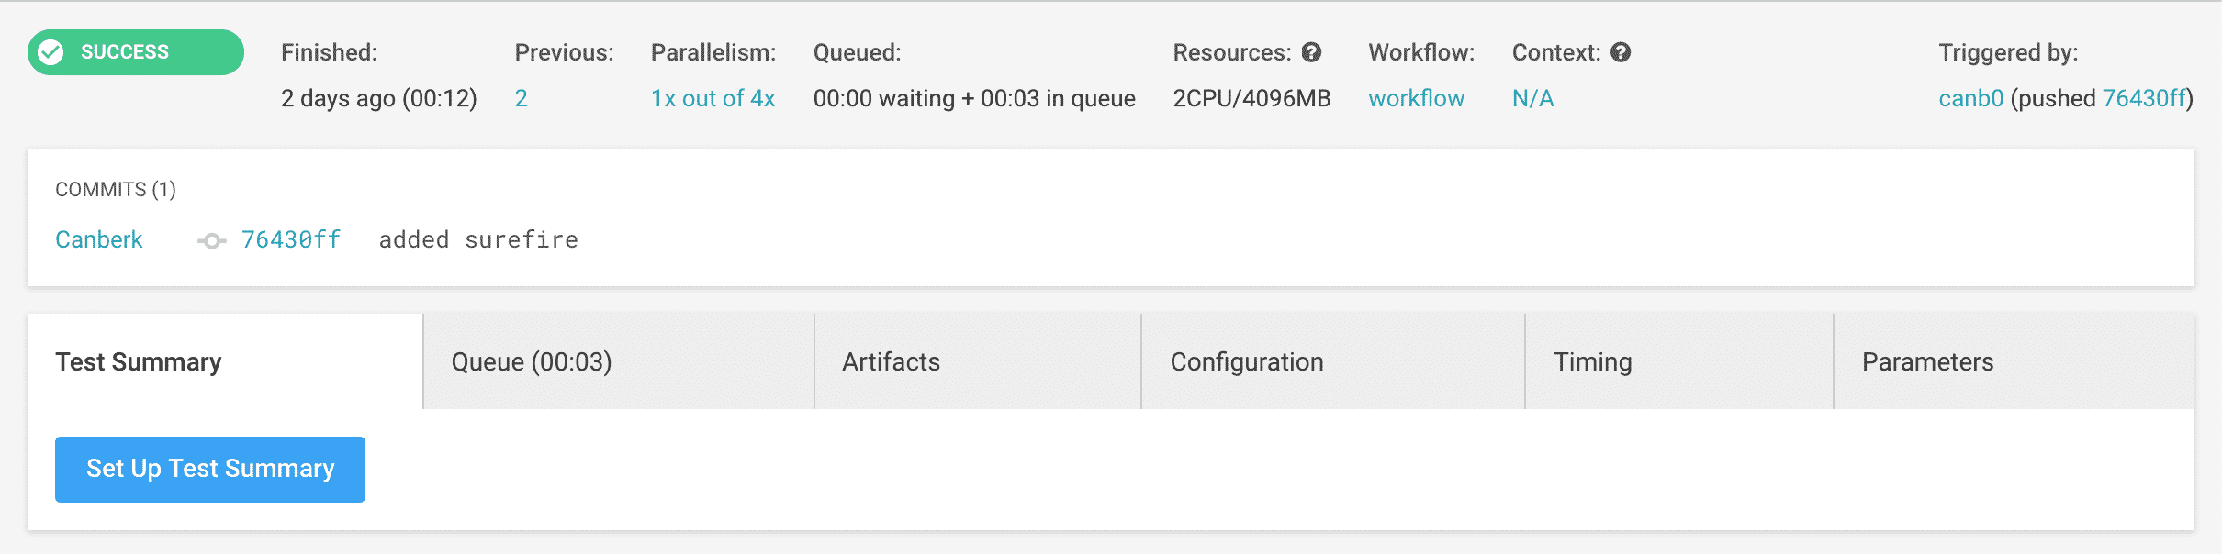
Task: Open the Queue (00:03) tab
Action: (533, 361)
